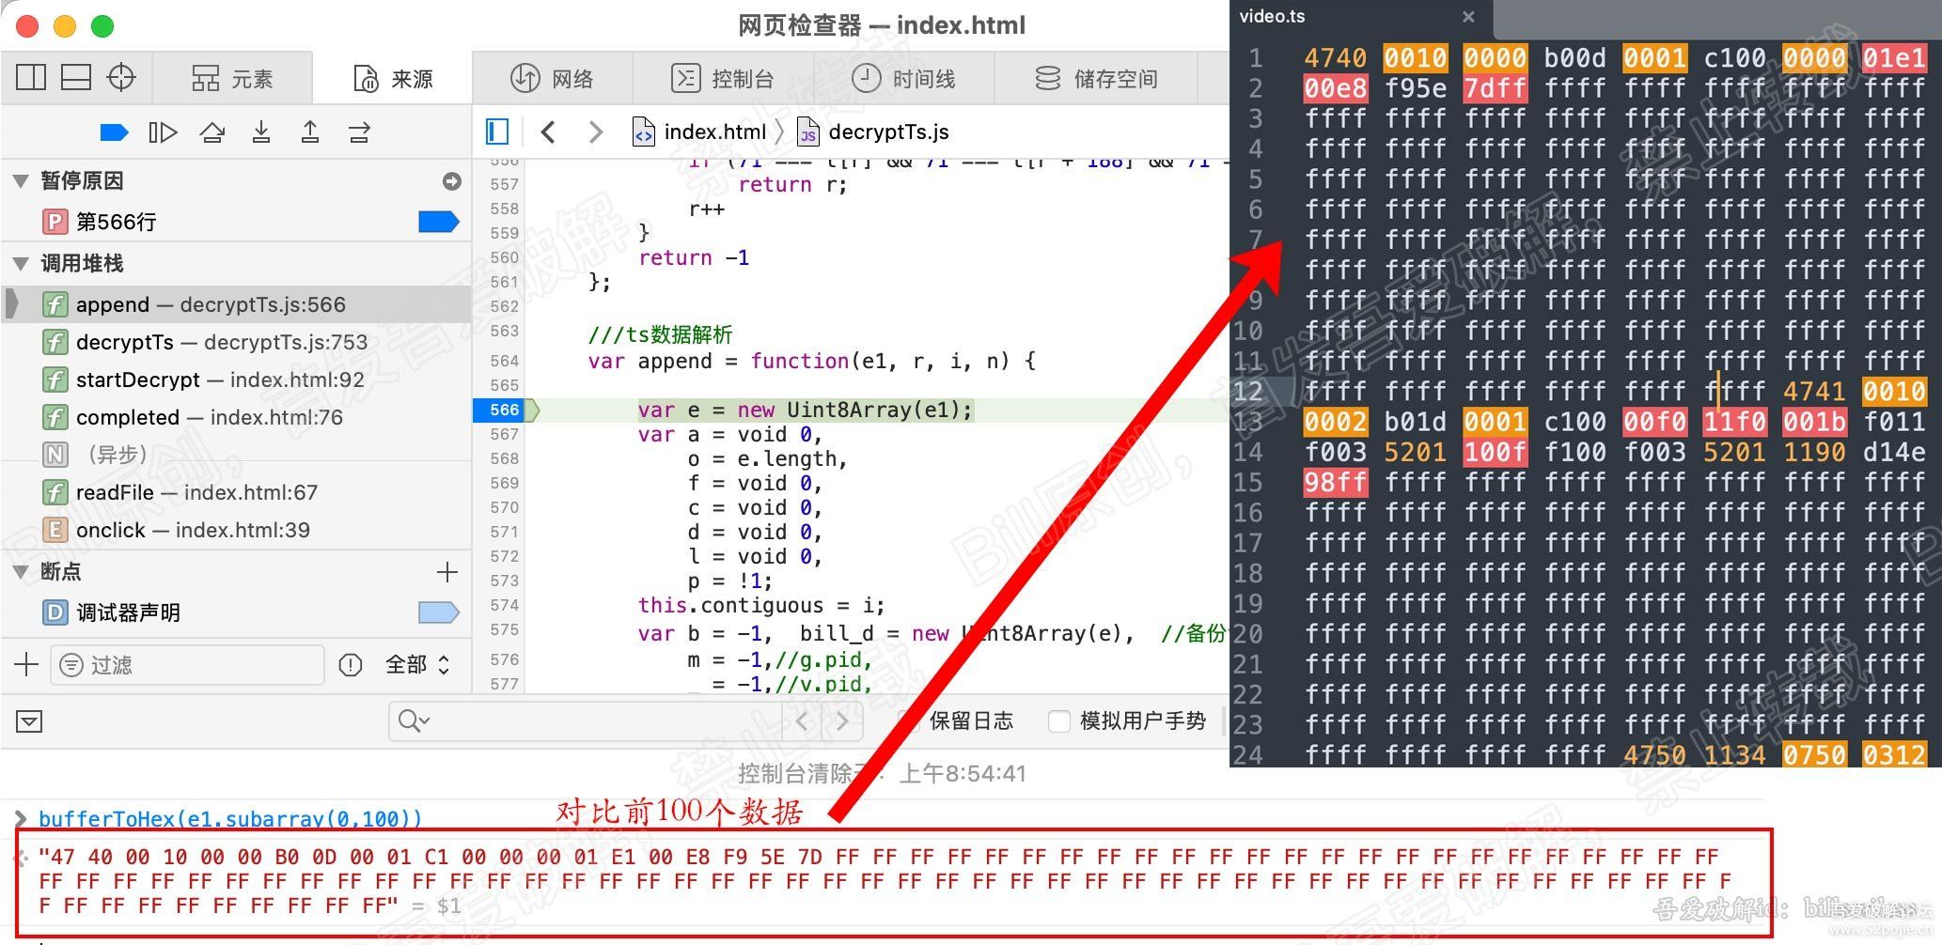Viewport: 1942px width, 945px height.
Task: Activate the element selection crosshair tool
Action: pyautogui.click(x=120, y=77)
